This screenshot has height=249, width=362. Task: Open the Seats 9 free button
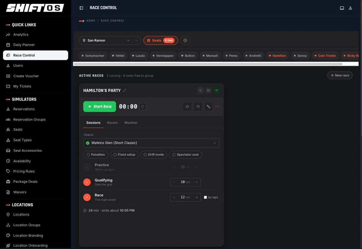[161, 40]
